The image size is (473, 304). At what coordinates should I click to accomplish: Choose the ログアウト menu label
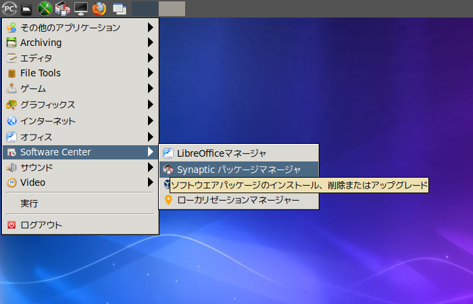[41, 225]
